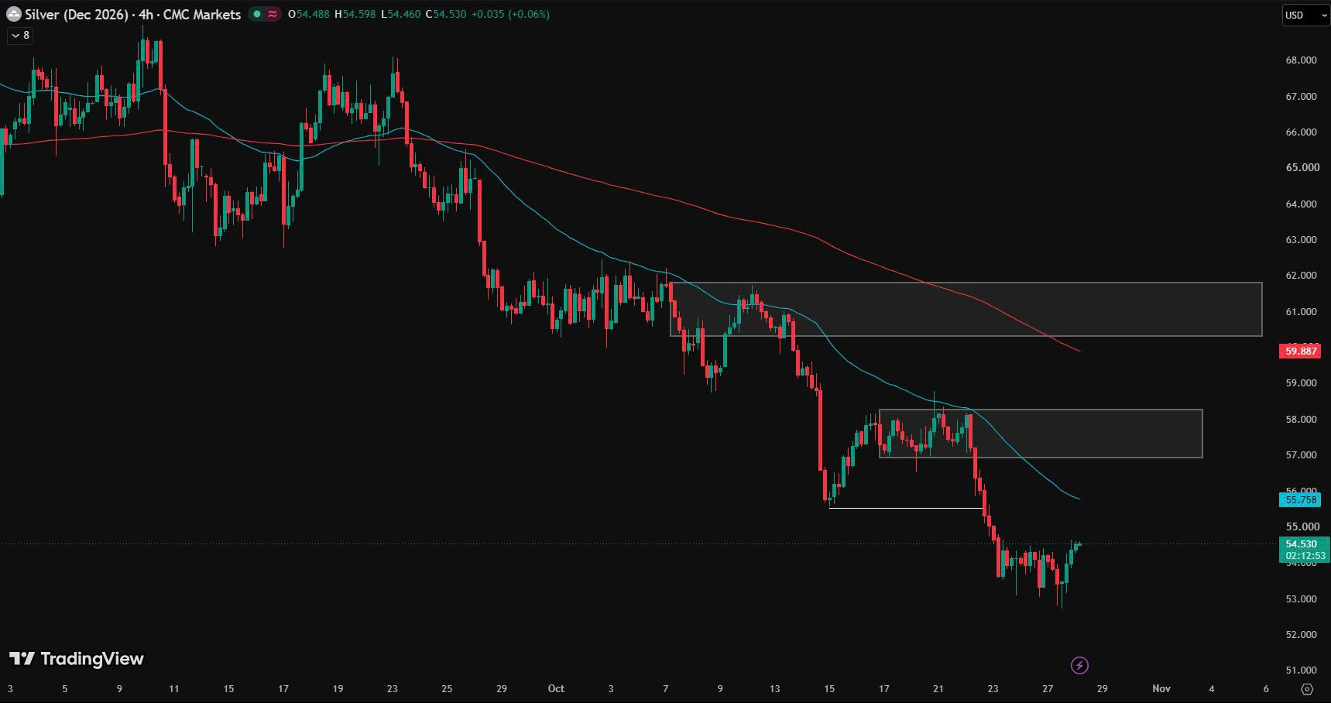Click the Oct label on time axis
The image size is (1331, 703).
556,688
